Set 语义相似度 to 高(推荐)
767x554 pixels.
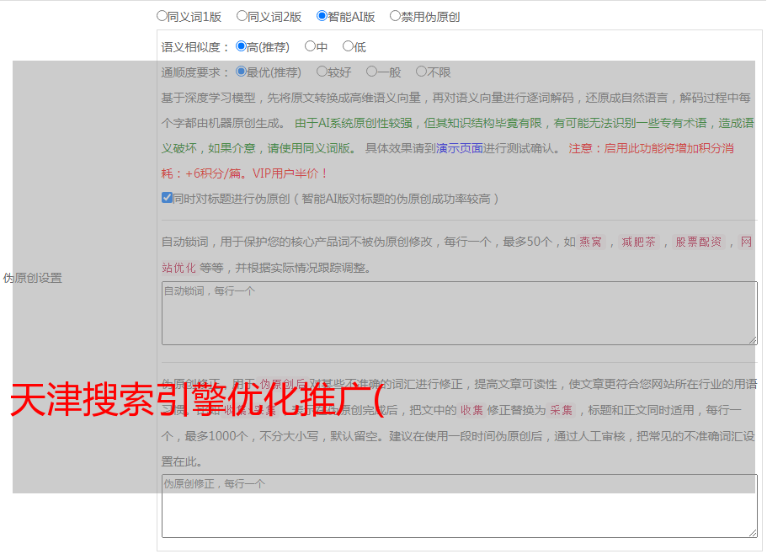point(242,46)
